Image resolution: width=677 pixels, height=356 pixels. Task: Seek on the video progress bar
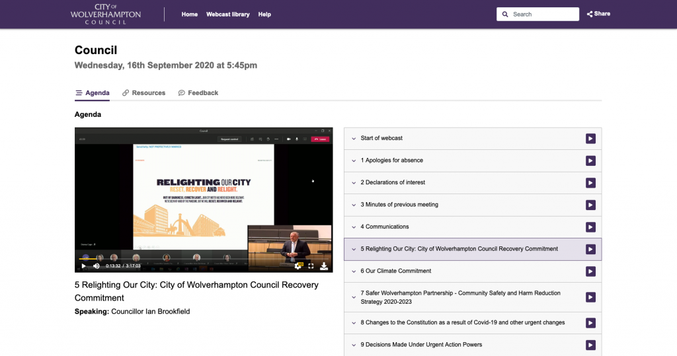pos(204,258)
